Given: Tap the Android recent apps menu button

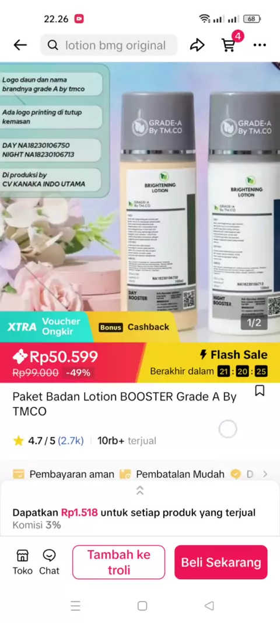Looking at the screenshot, I should 75,606.
